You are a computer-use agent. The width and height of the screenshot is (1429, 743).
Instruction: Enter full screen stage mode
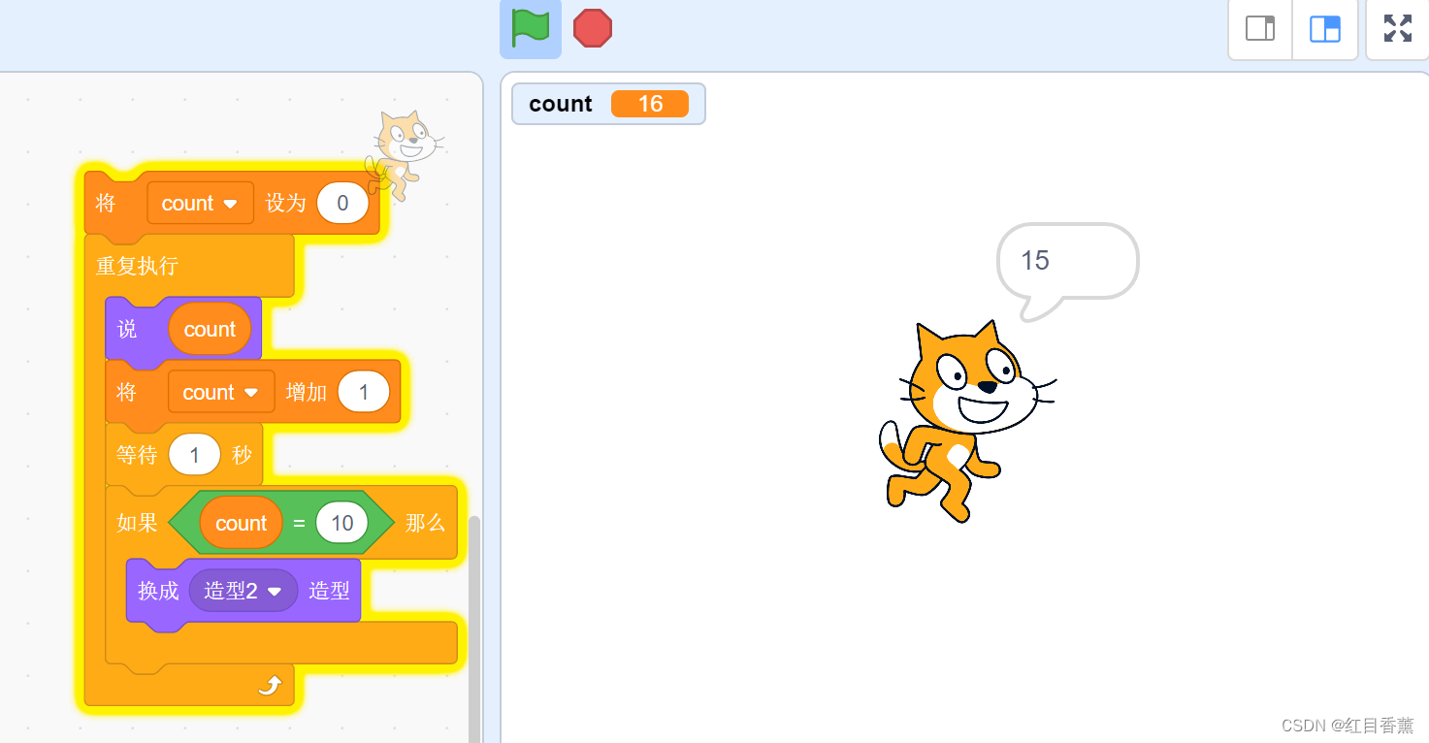1398,29
